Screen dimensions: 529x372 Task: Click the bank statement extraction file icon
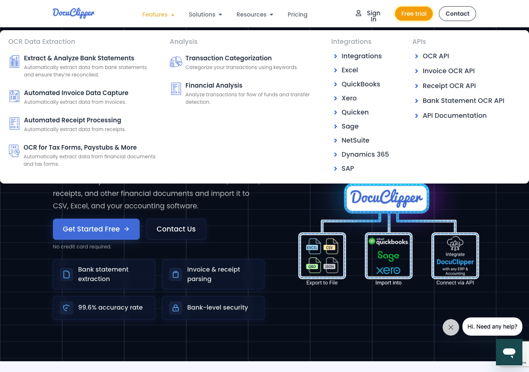tap(66, 274)
